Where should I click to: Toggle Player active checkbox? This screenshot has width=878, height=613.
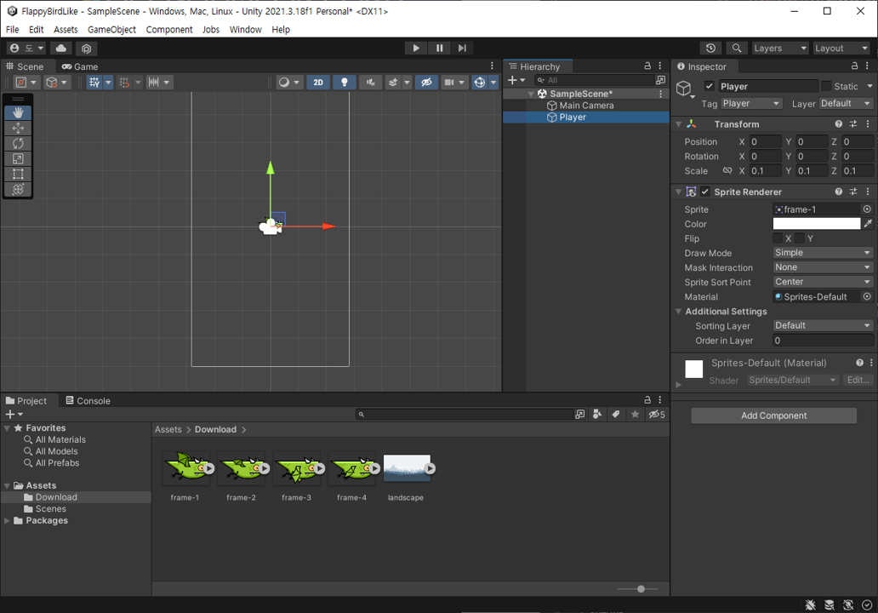click(709, 86)
